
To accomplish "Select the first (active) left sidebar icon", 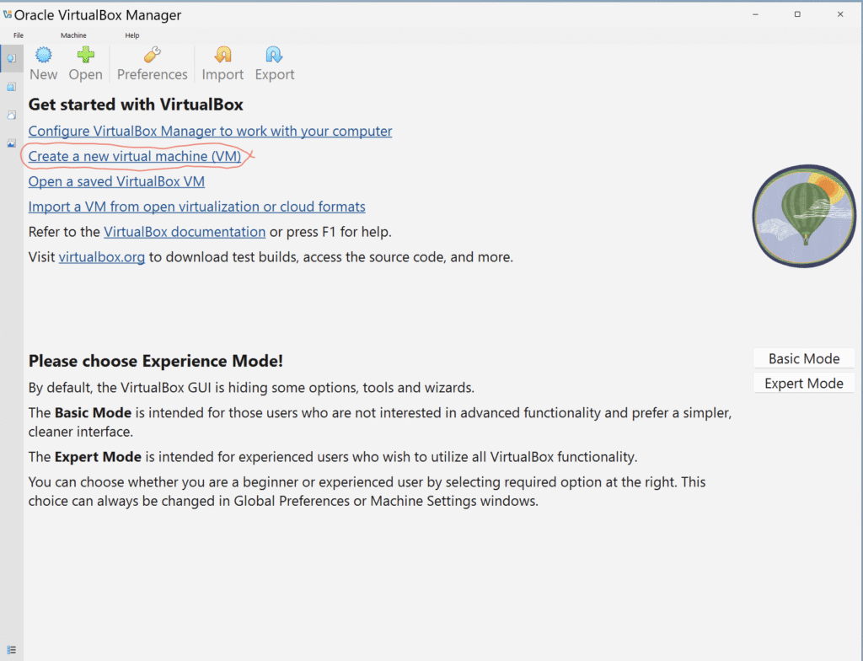I will pos(11,58).
